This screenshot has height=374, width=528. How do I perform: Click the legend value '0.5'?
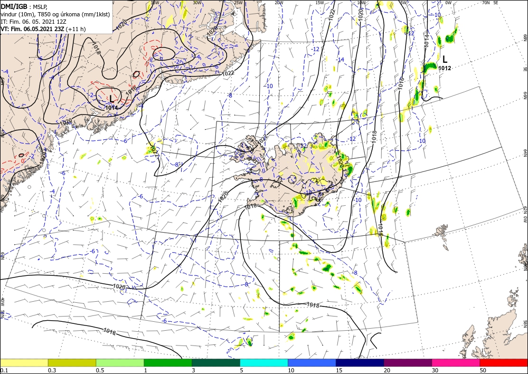click(x=100, y=370)
